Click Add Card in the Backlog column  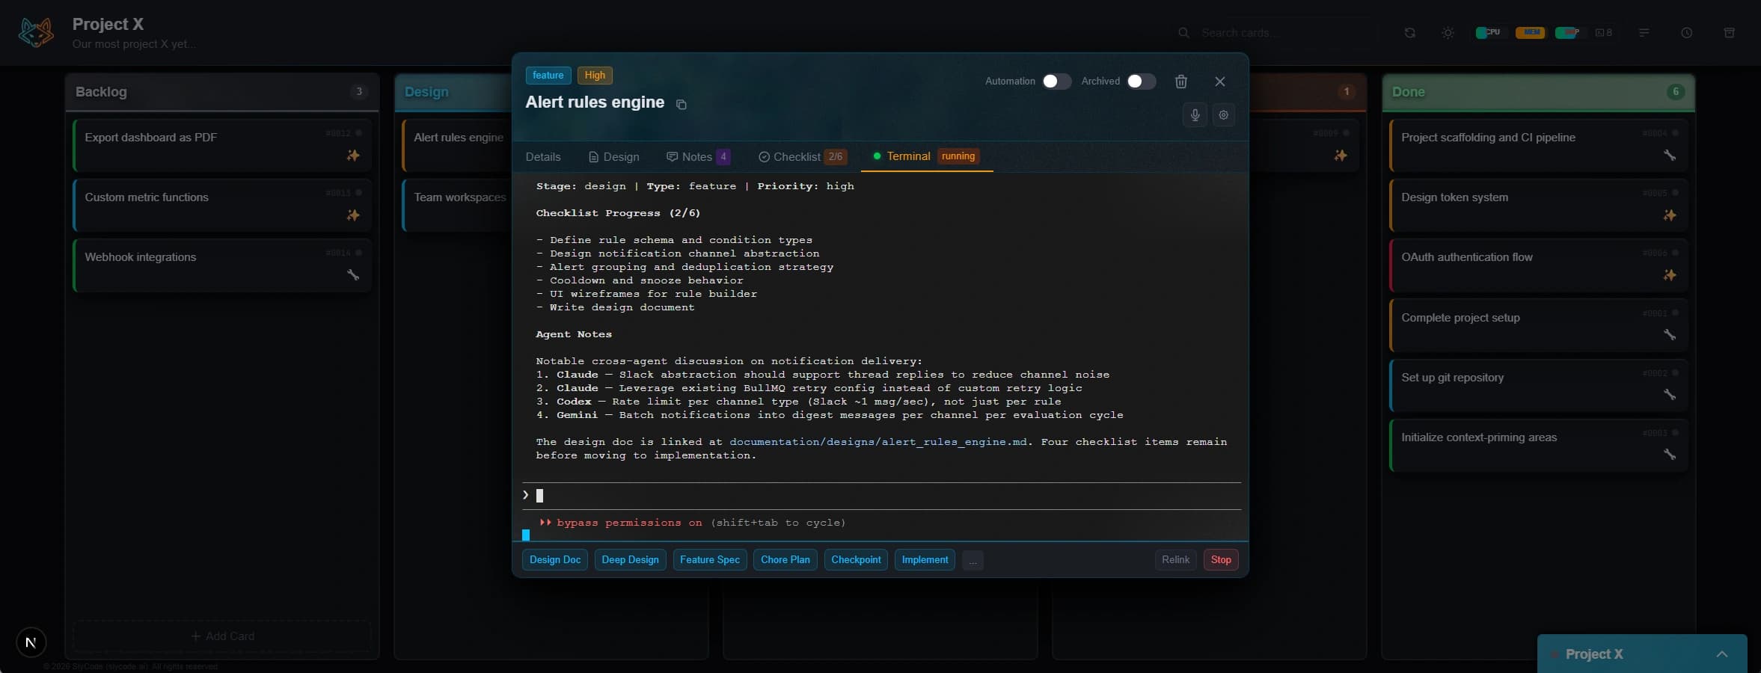point(222,636)
